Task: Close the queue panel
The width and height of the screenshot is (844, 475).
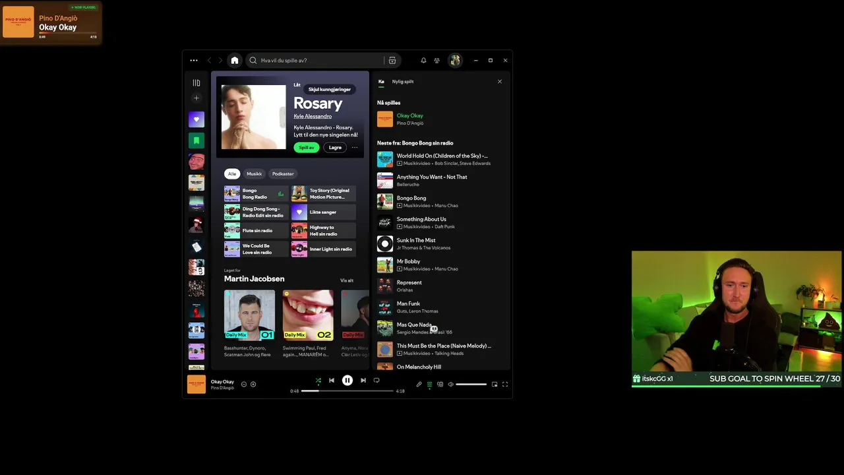Action: [500, 82]
